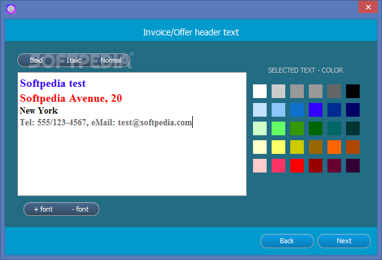Select the bright light green swatch
The height and width of the screenshot is (260, 382).
pos(278,128)
